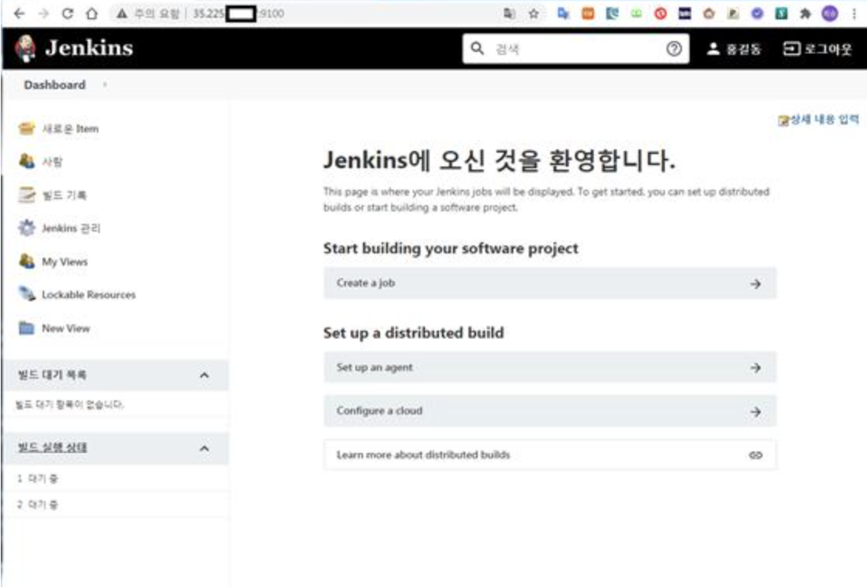
Task: Click the search help question mark icon
Action: click(673, 49)
